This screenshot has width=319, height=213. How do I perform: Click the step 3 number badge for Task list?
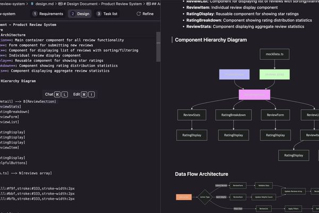98,14
